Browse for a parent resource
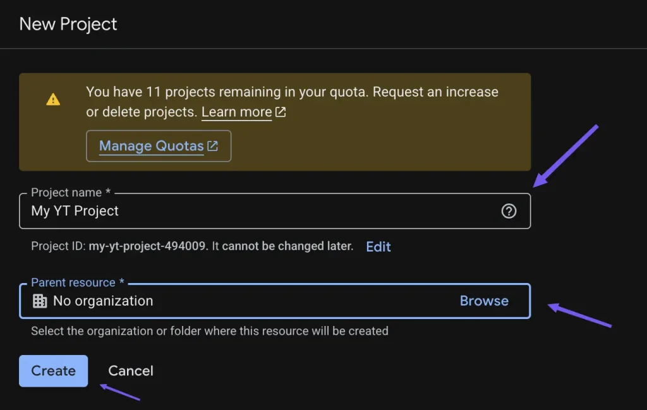The width and height of the screenshot is (647, 410). point(484,301)
